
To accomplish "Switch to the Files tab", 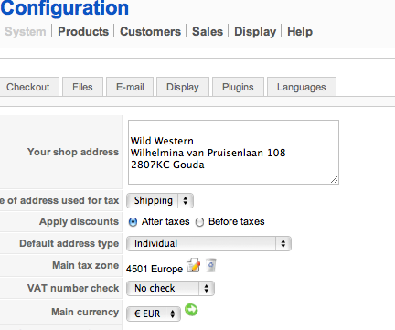I will click(x=82, y=87).
